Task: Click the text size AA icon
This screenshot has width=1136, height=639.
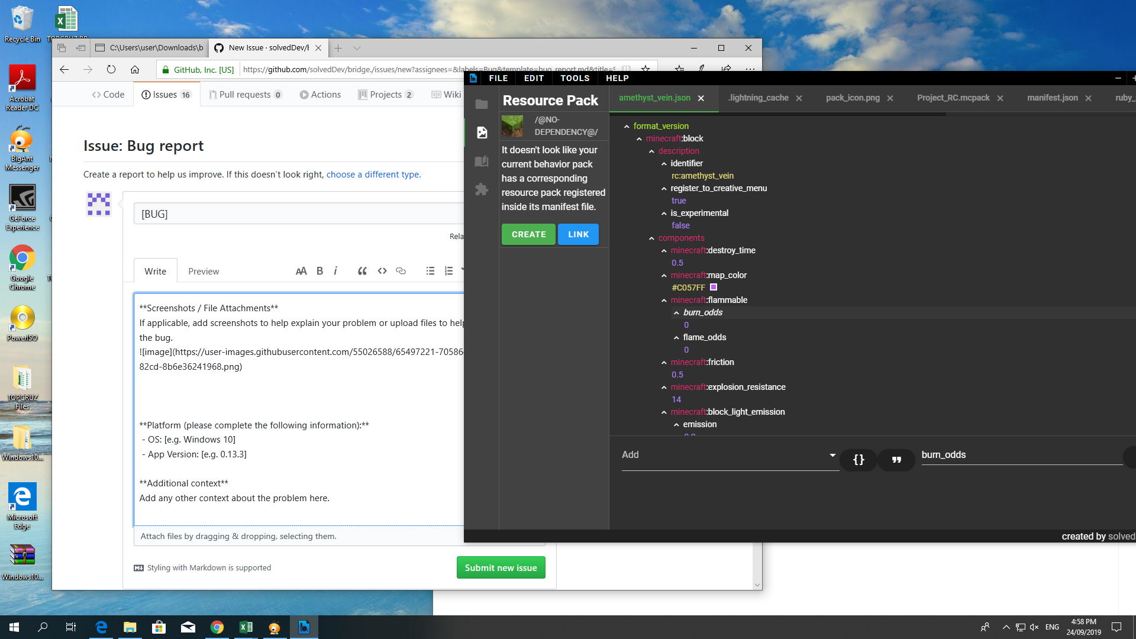Action: pyautogui.click(x=301, y=270)
